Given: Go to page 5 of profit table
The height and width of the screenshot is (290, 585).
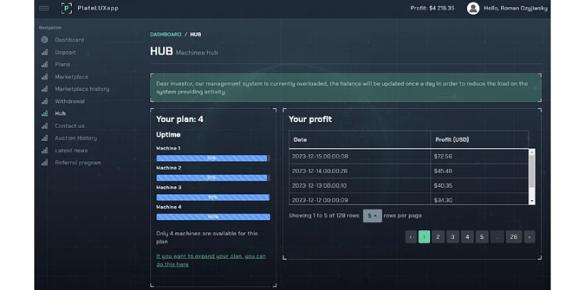Looking at the screenshot, I should [x=482, y=237].
